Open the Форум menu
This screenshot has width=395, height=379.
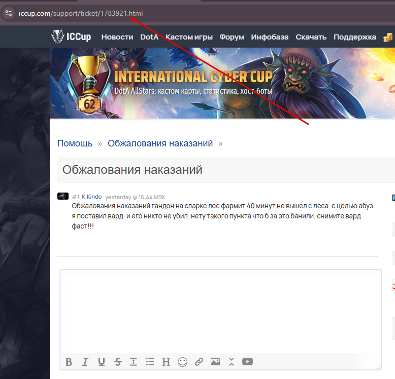232,37
